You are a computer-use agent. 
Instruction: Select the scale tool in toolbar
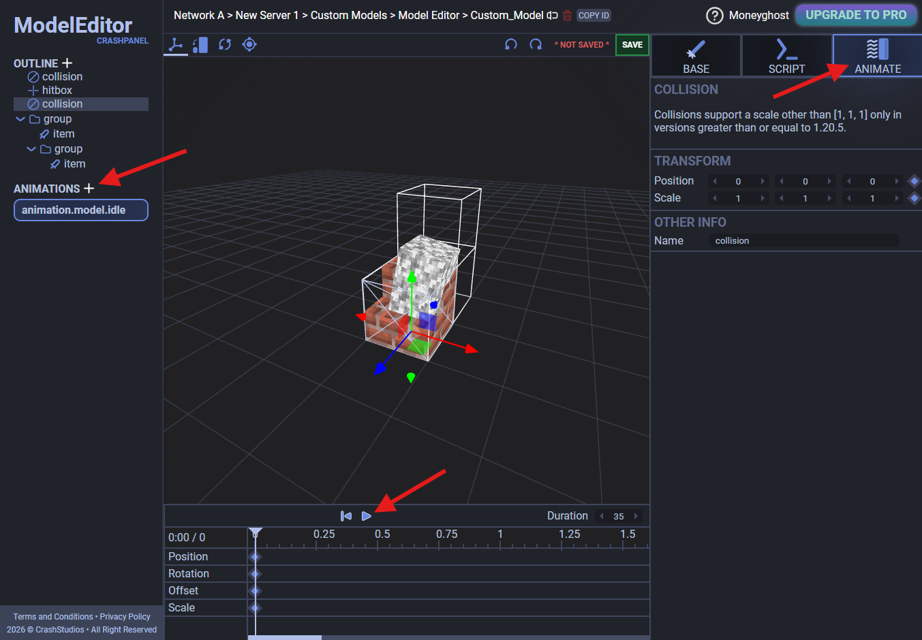point(200,45)
